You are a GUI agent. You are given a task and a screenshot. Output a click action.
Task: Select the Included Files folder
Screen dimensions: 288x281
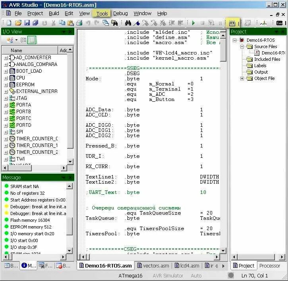coord(267,59)
